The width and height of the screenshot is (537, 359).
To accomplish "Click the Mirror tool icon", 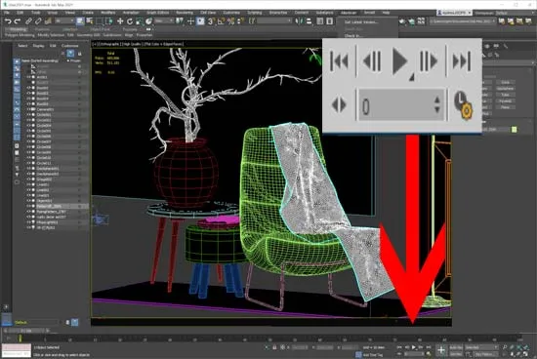I will click(x=299, y=21).
